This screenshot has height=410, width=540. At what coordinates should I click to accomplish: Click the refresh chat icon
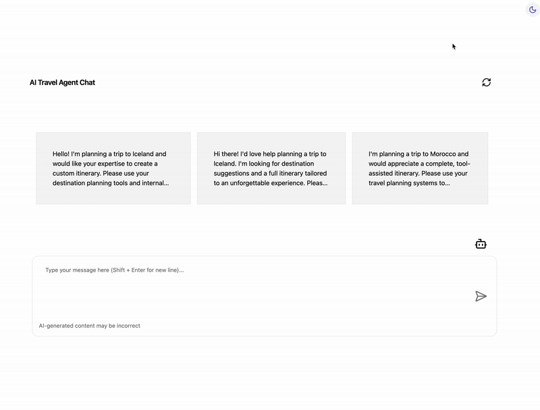[486, 82]
